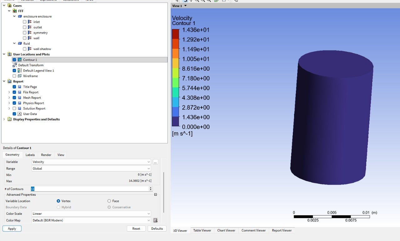Click the User Data text icon
The image size is (400, 241).
tap(20, 114)
